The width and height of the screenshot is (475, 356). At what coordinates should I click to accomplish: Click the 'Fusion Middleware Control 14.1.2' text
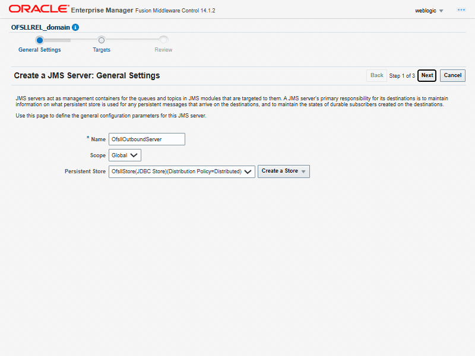[x=175, y=11]
